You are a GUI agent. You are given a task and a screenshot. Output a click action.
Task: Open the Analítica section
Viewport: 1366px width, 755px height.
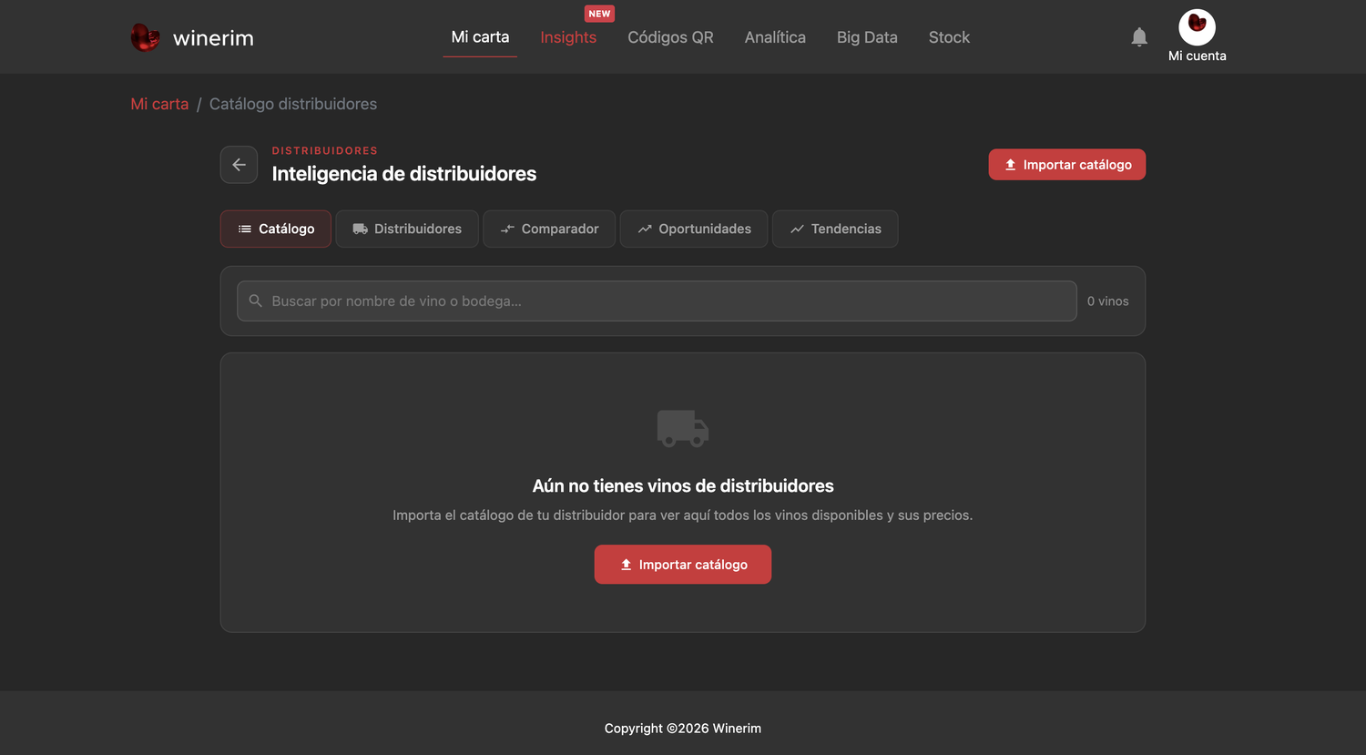[x=775, y=37]
